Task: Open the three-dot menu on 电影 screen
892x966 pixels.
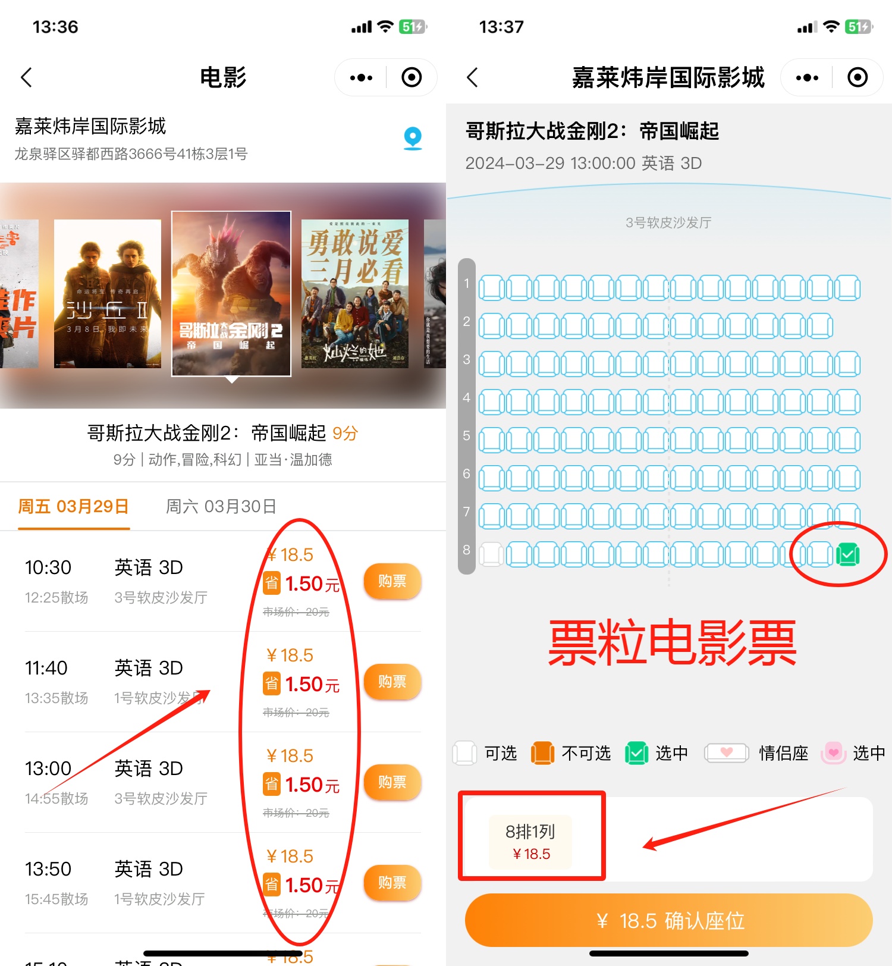Action: click(x=361, y=77)
